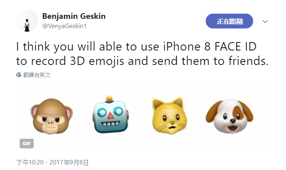The height and width of the screenshot is (170, 286).
Task: Play the GIF via GIF badge
Action: 26,144
